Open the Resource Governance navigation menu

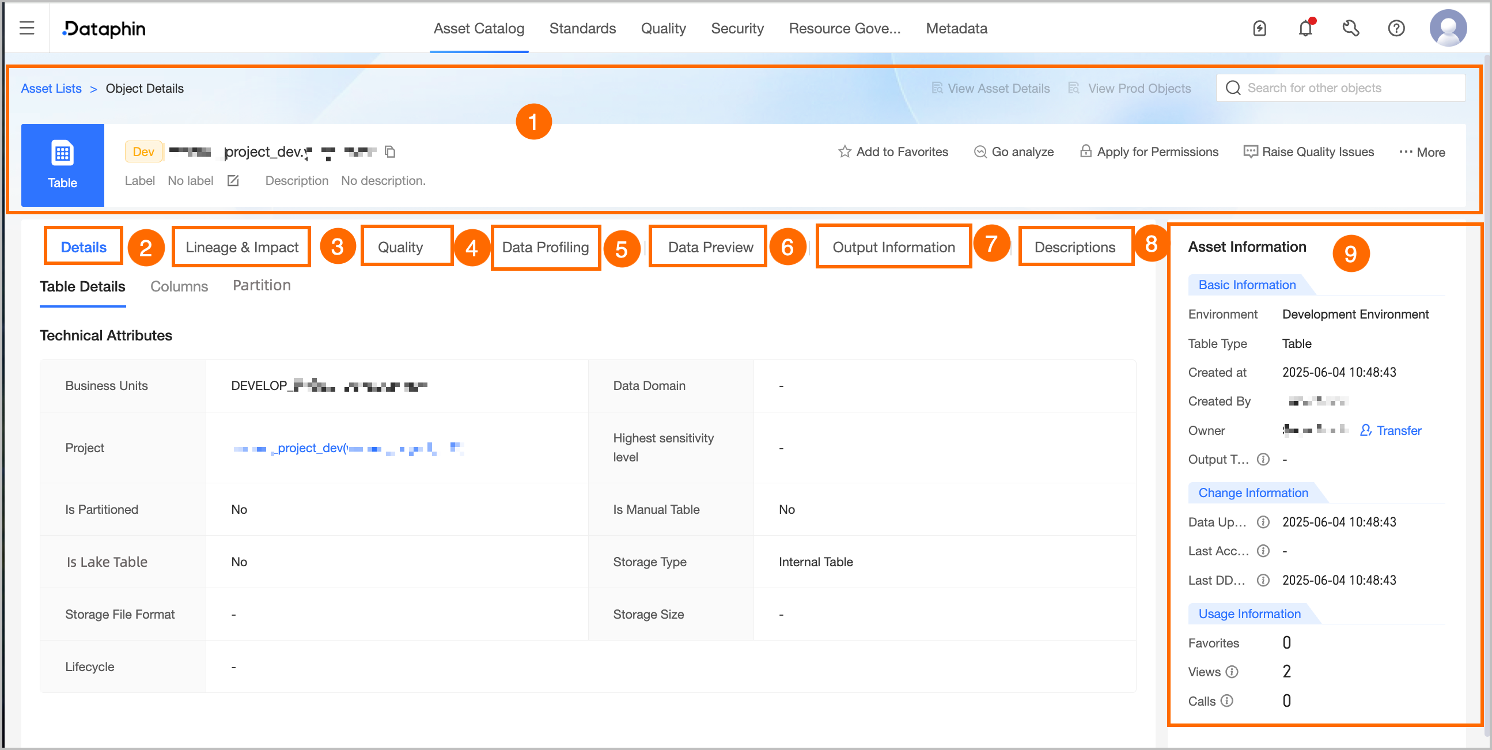pos(844,28)
